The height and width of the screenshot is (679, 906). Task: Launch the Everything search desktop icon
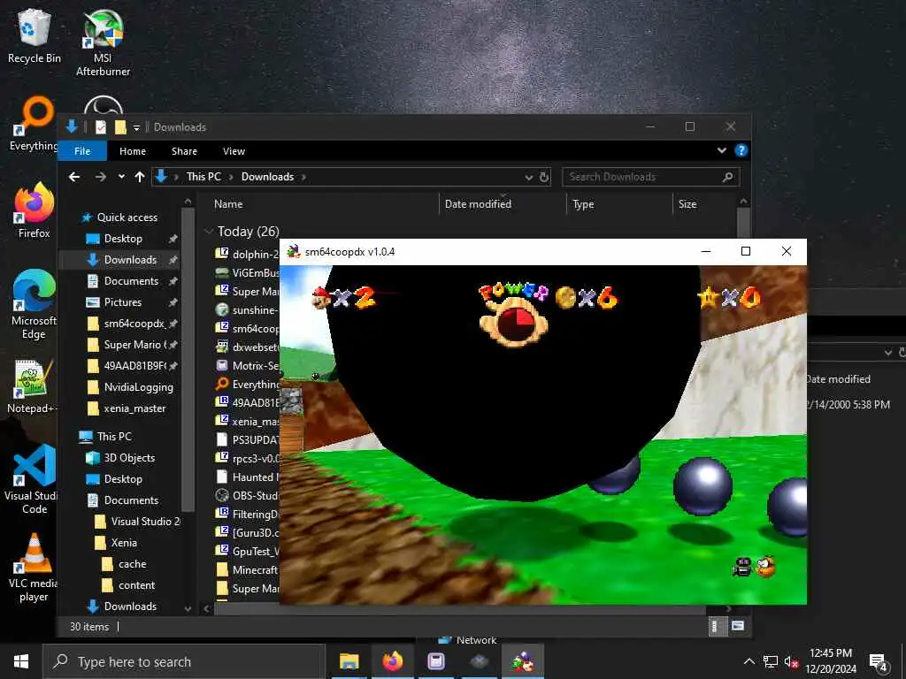click(34, 124)
